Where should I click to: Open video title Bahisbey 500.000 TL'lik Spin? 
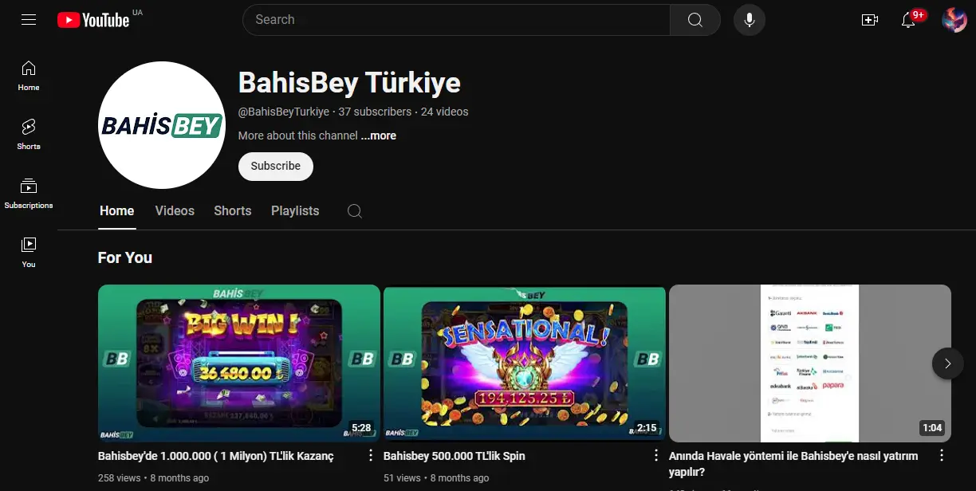coord(455,456)
